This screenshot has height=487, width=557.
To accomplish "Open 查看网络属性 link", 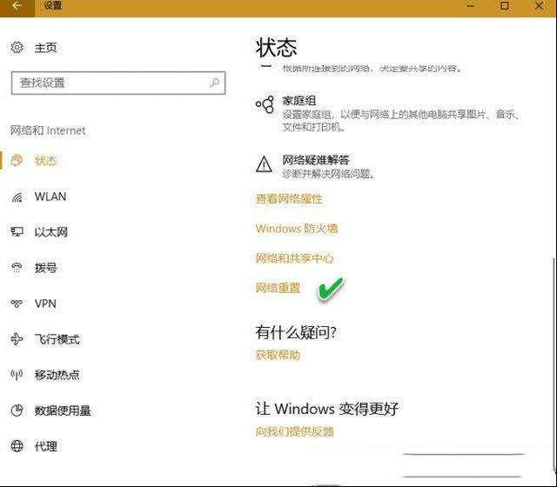I will pyautogui.click(x=289, y=199).
